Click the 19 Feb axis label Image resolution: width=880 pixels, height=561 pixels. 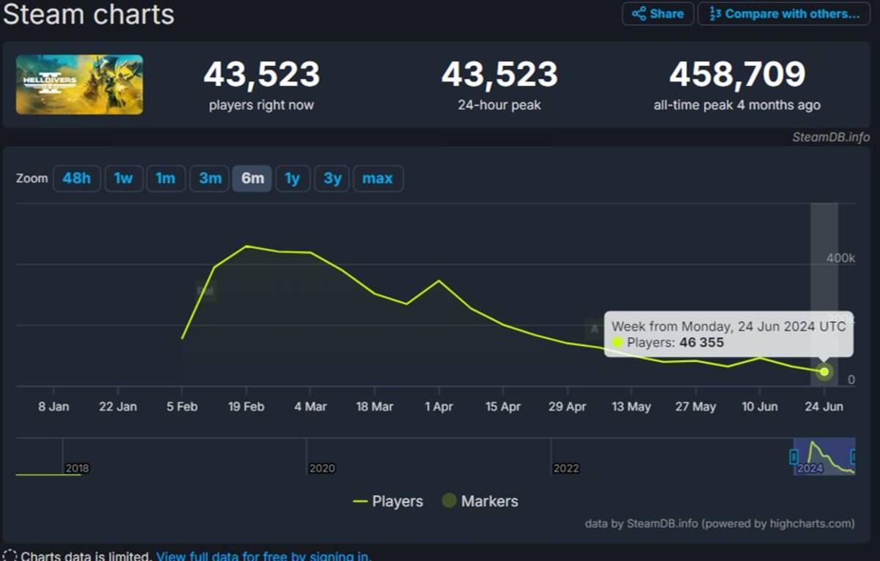pyautogui.click(x=246, y=406)
